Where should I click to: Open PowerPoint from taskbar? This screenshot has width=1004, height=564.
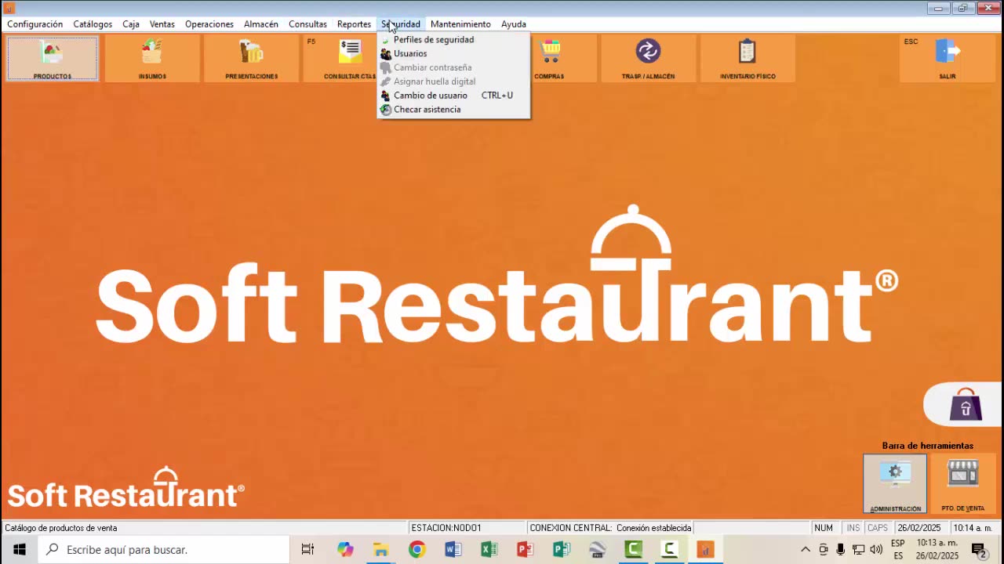[x=525, y=550]
